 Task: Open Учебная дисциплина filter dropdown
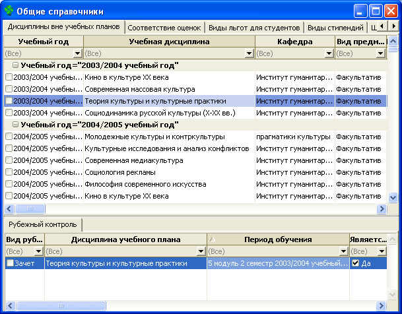pos(249,53)
